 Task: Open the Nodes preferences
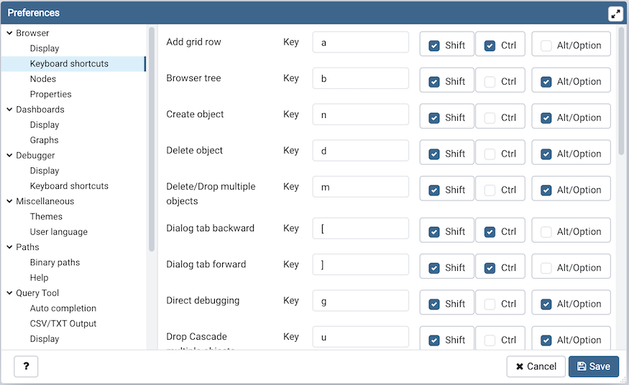[x=43, y=79]
